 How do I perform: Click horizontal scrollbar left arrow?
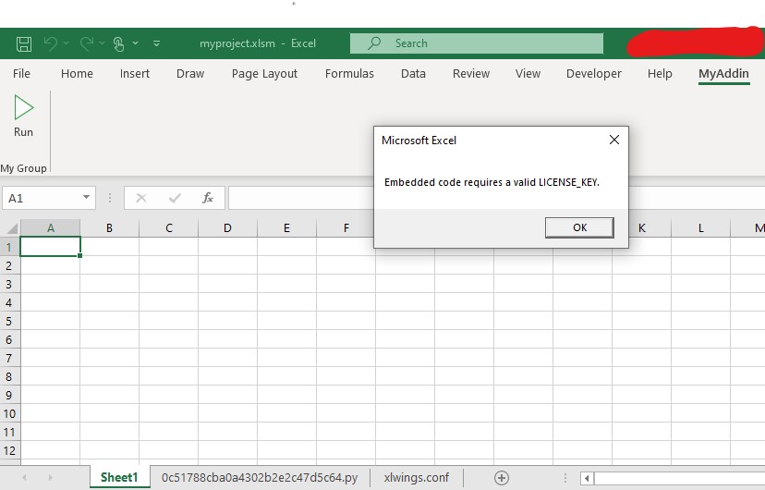click(587, 478)
